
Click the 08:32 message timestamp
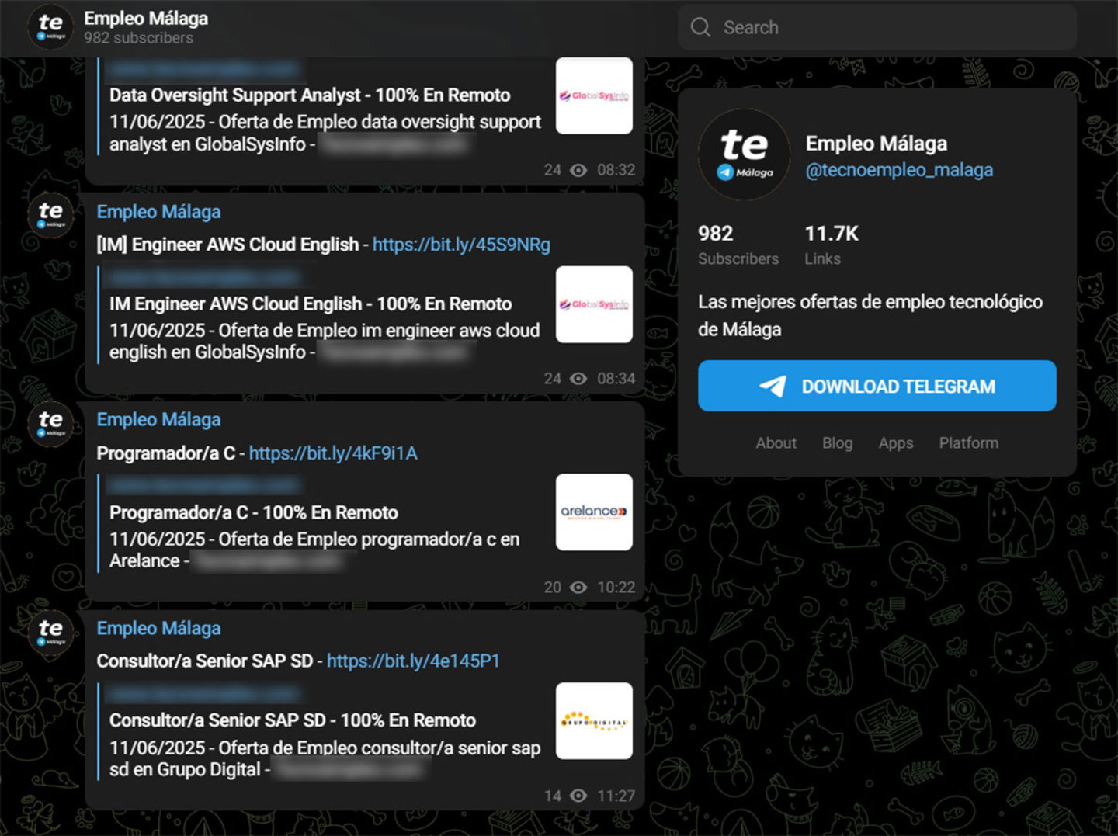pyautogui.click(x=616, y=170)
